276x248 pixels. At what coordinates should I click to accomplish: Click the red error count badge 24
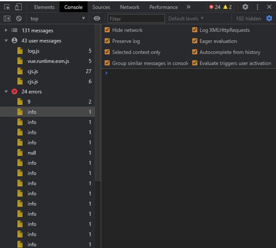215,7
